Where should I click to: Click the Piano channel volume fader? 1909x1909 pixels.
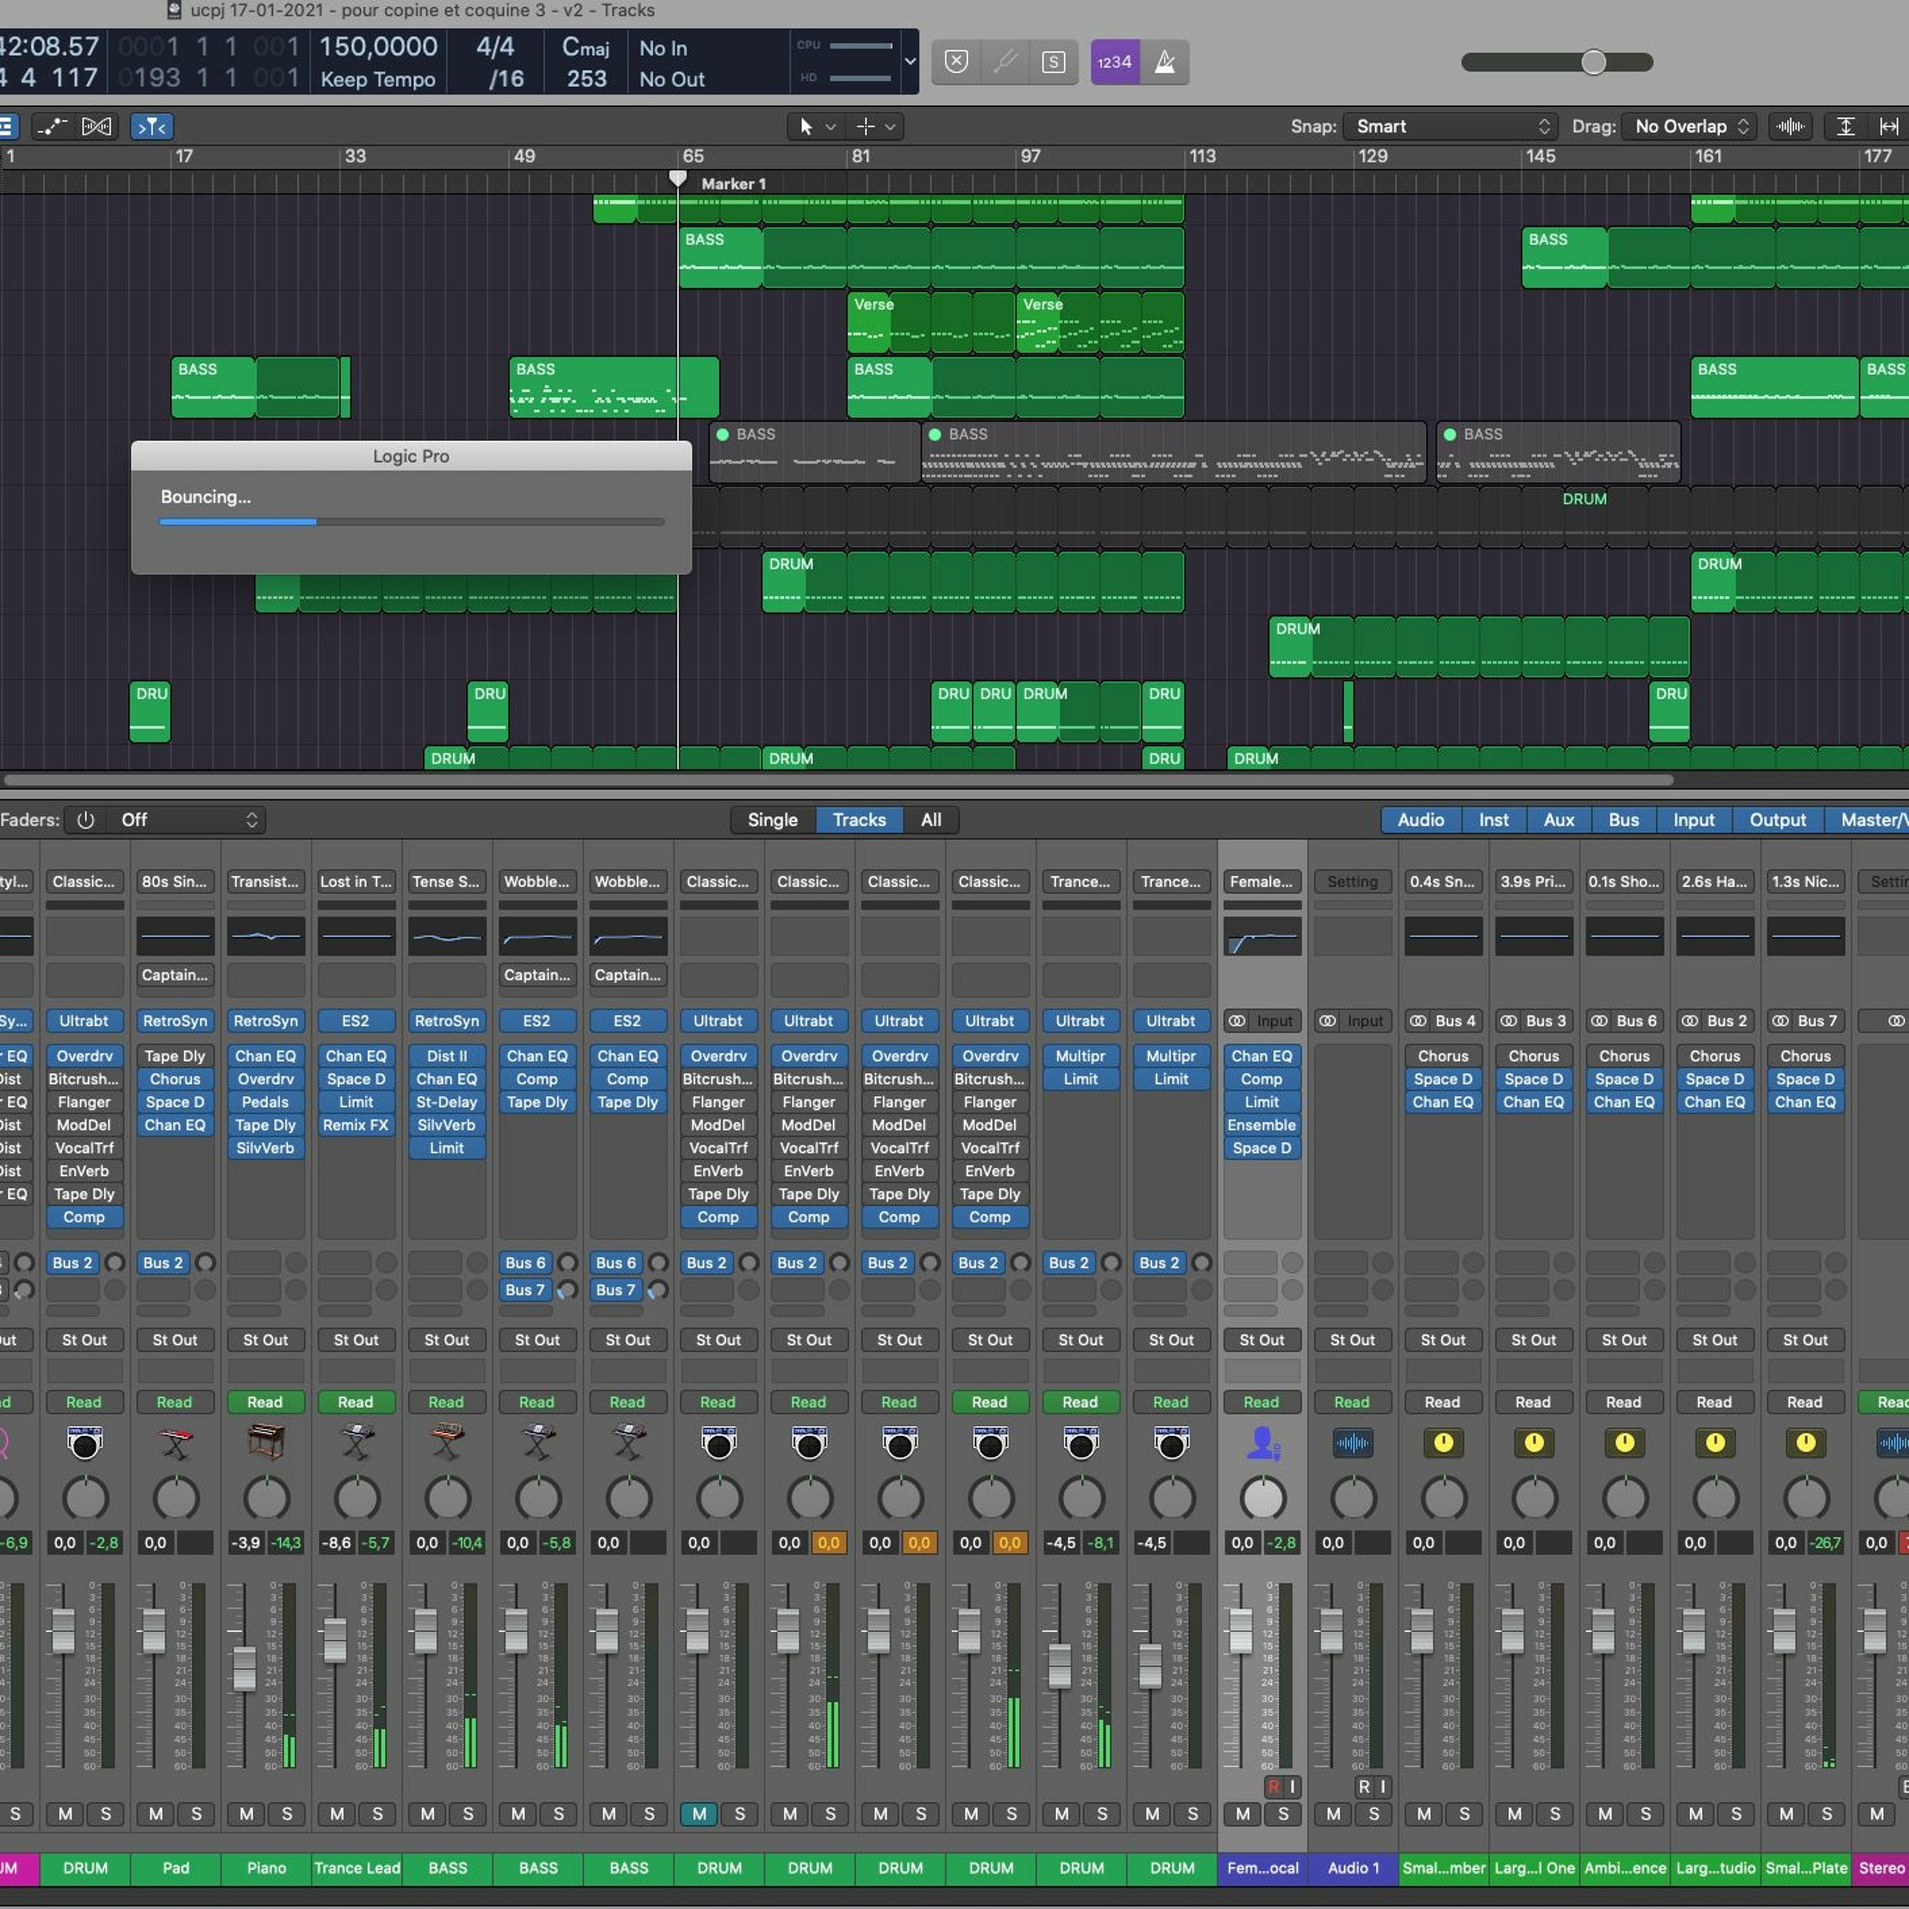244,1669
